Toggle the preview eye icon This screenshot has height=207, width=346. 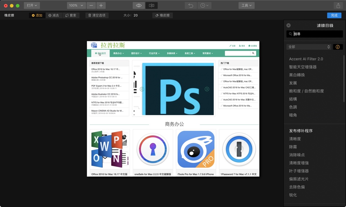click(x=139, y=6)
